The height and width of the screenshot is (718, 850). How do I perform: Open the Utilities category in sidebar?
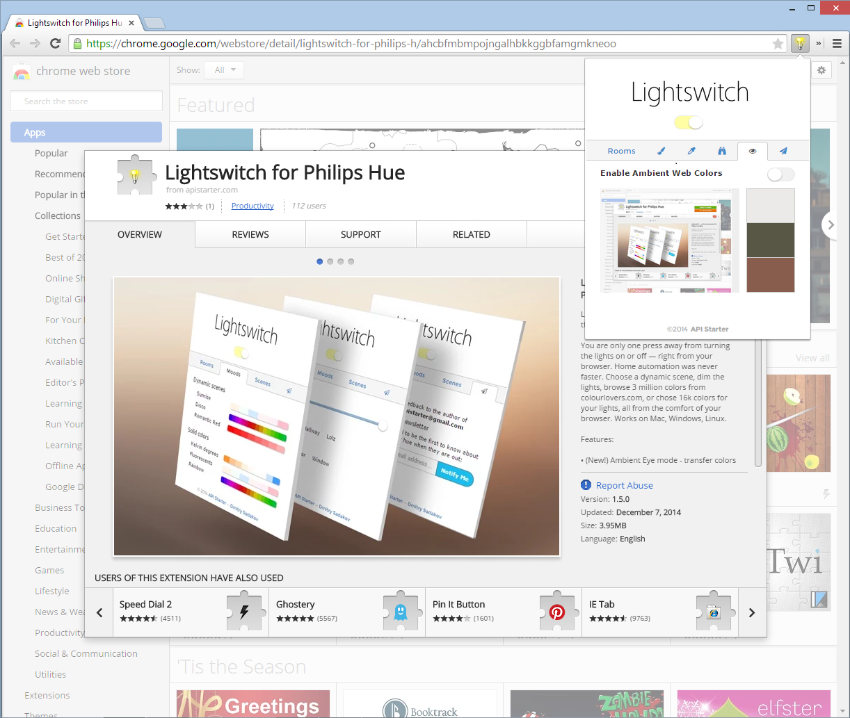point(51,674)
